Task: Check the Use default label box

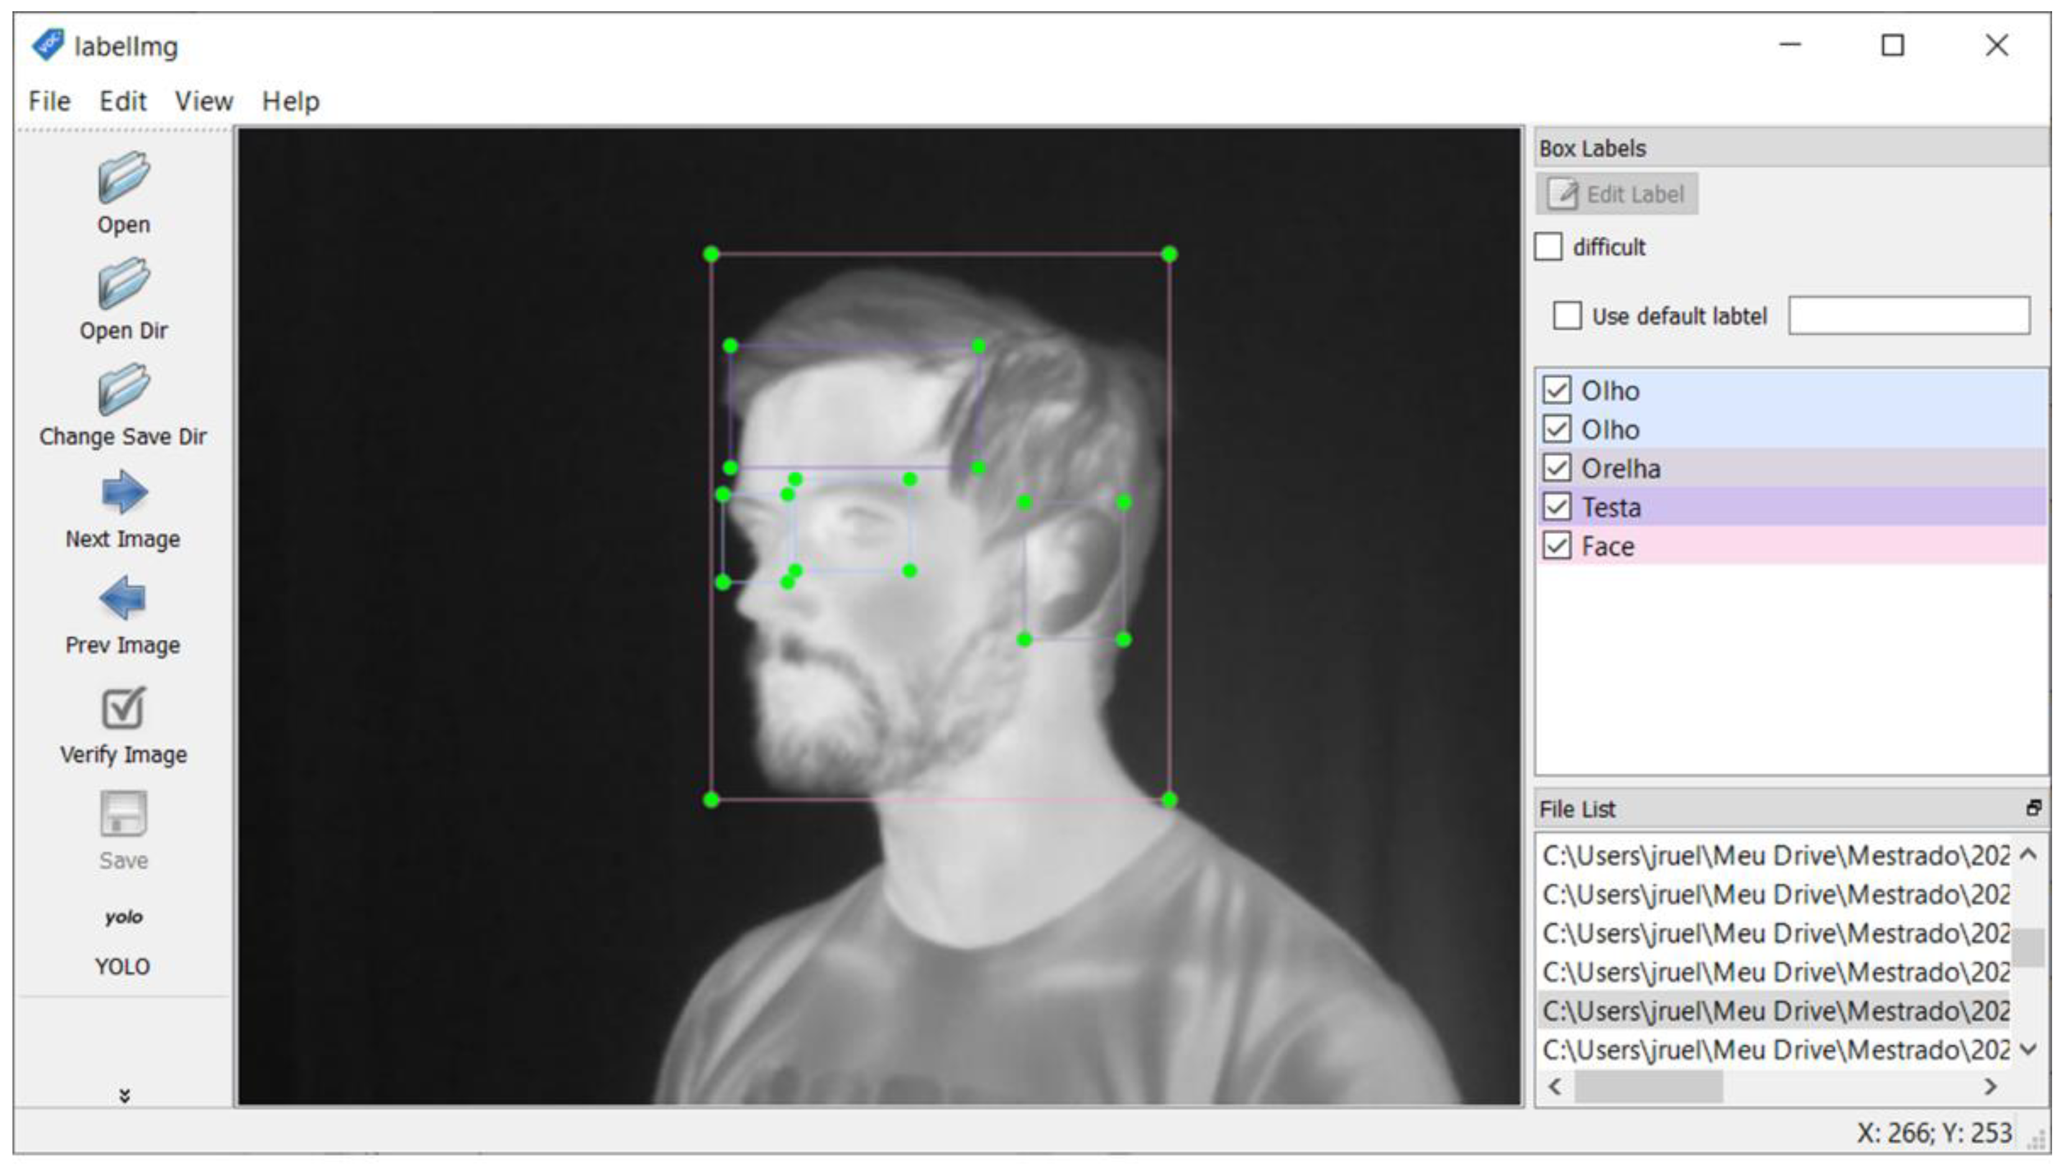Action: point(1567,315)
